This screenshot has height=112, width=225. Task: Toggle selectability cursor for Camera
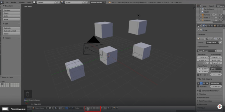(219, 15)
